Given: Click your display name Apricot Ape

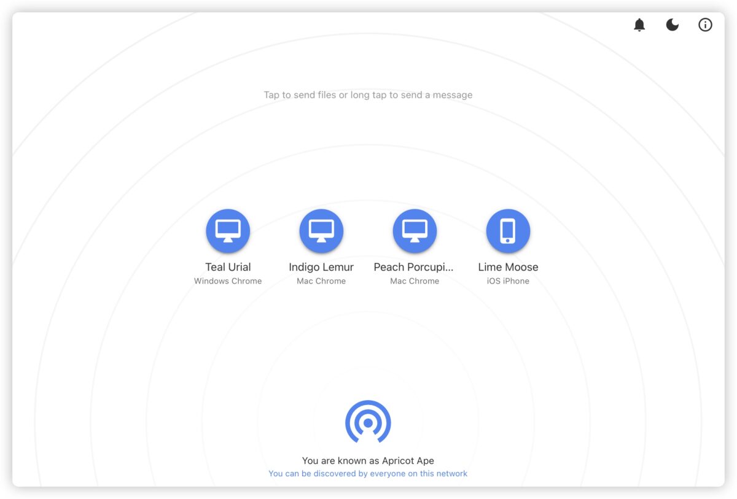Looking at the screenshot, I should [368, 460].
